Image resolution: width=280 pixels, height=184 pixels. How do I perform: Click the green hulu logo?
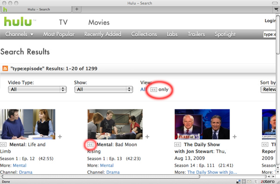click(x=18, y=21)
